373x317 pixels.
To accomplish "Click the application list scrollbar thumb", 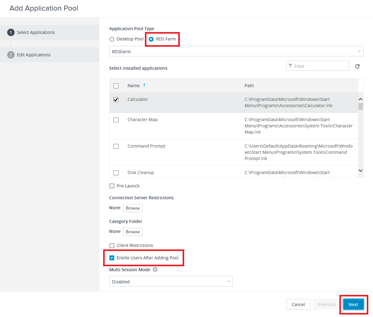I will [361, 106].
